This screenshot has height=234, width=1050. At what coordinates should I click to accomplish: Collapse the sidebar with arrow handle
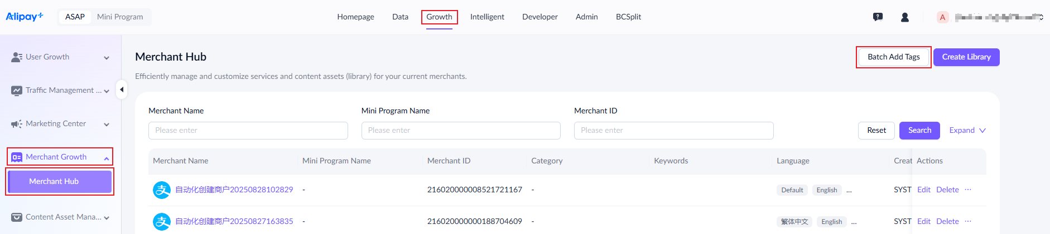(x=122, y=89)
